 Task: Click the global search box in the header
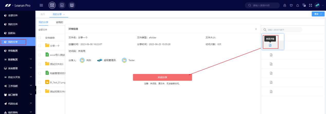click(x=262, y=5)
